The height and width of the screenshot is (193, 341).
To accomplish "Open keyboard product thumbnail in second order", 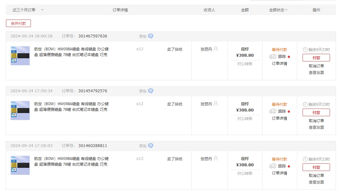I will pyautogui.click(x=20, y=111).
